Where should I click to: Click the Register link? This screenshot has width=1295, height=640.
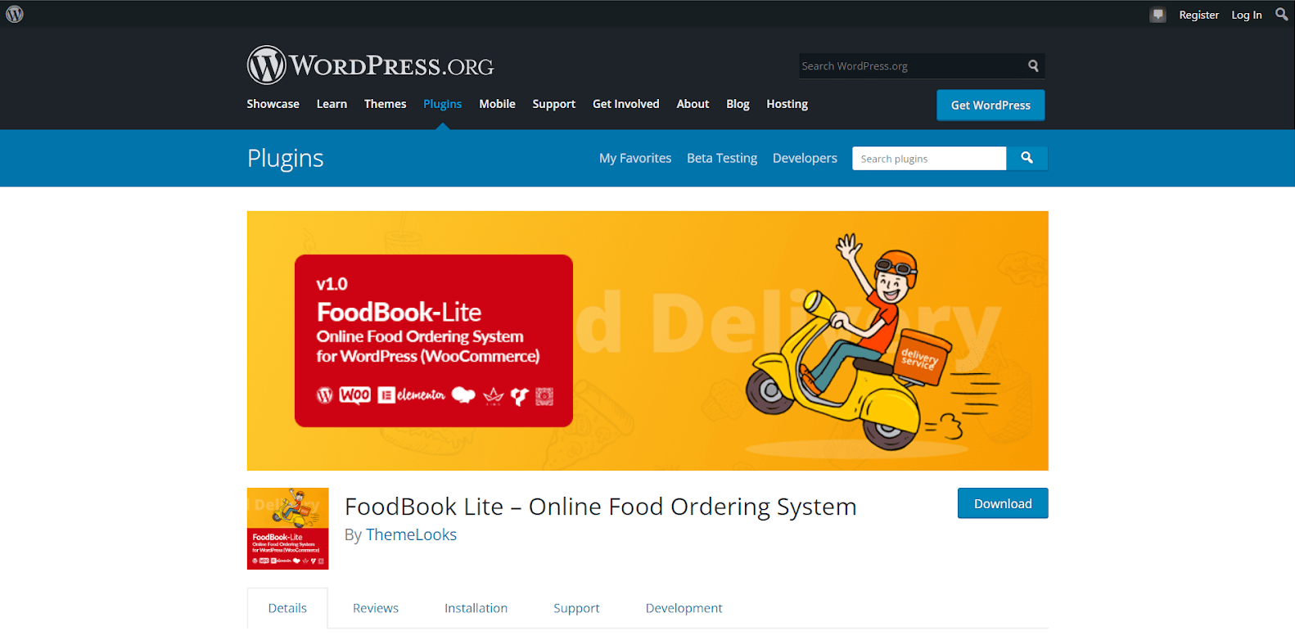coord(1198,15)
